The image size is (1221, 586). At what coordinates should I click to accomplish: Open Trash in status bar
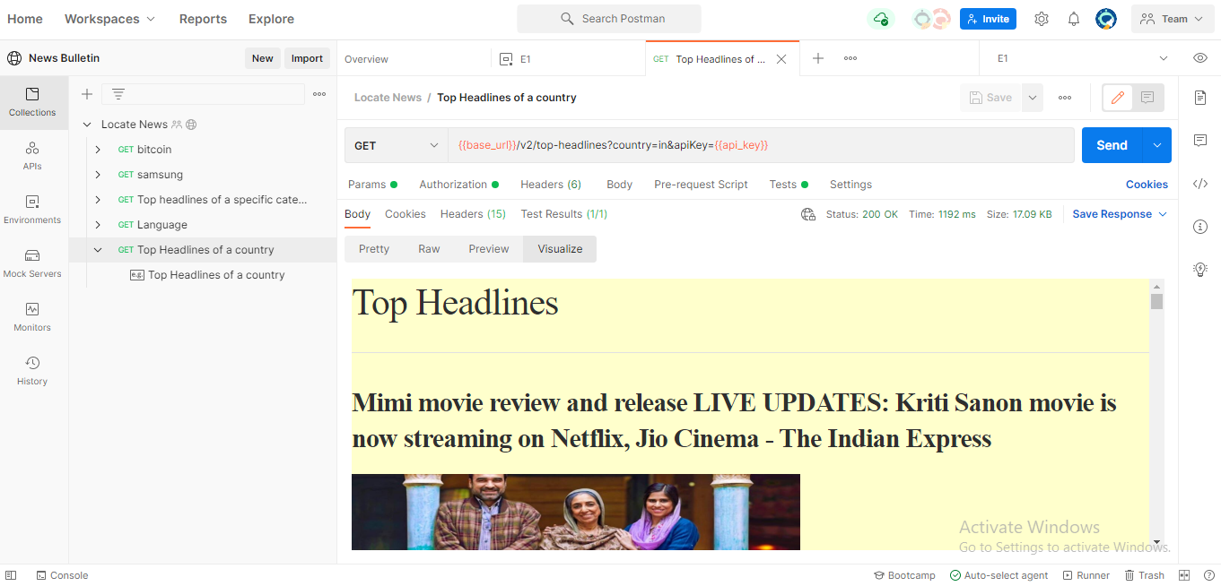tap(1144, 575)
